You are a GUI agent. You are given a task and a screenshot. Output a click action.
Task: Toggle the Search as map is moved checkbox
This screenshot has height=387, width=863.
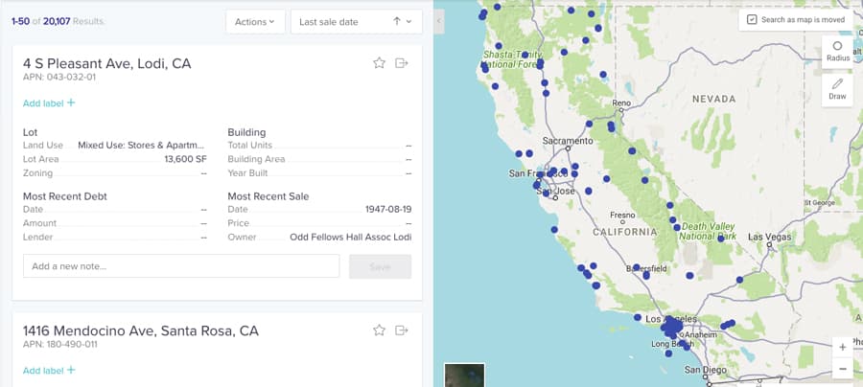tap(752, 19)
